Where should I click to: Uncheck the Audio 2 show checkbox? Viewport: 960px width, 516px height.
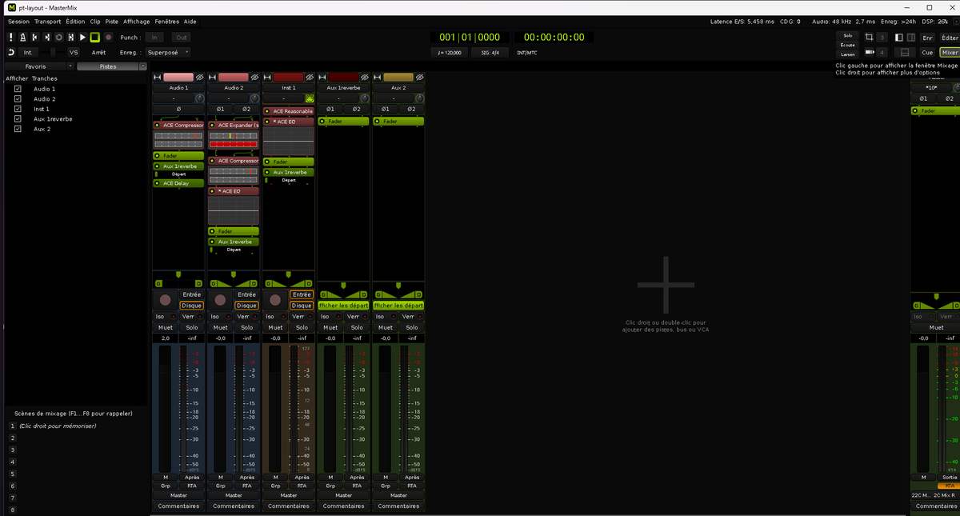click(x=18, y=98)
